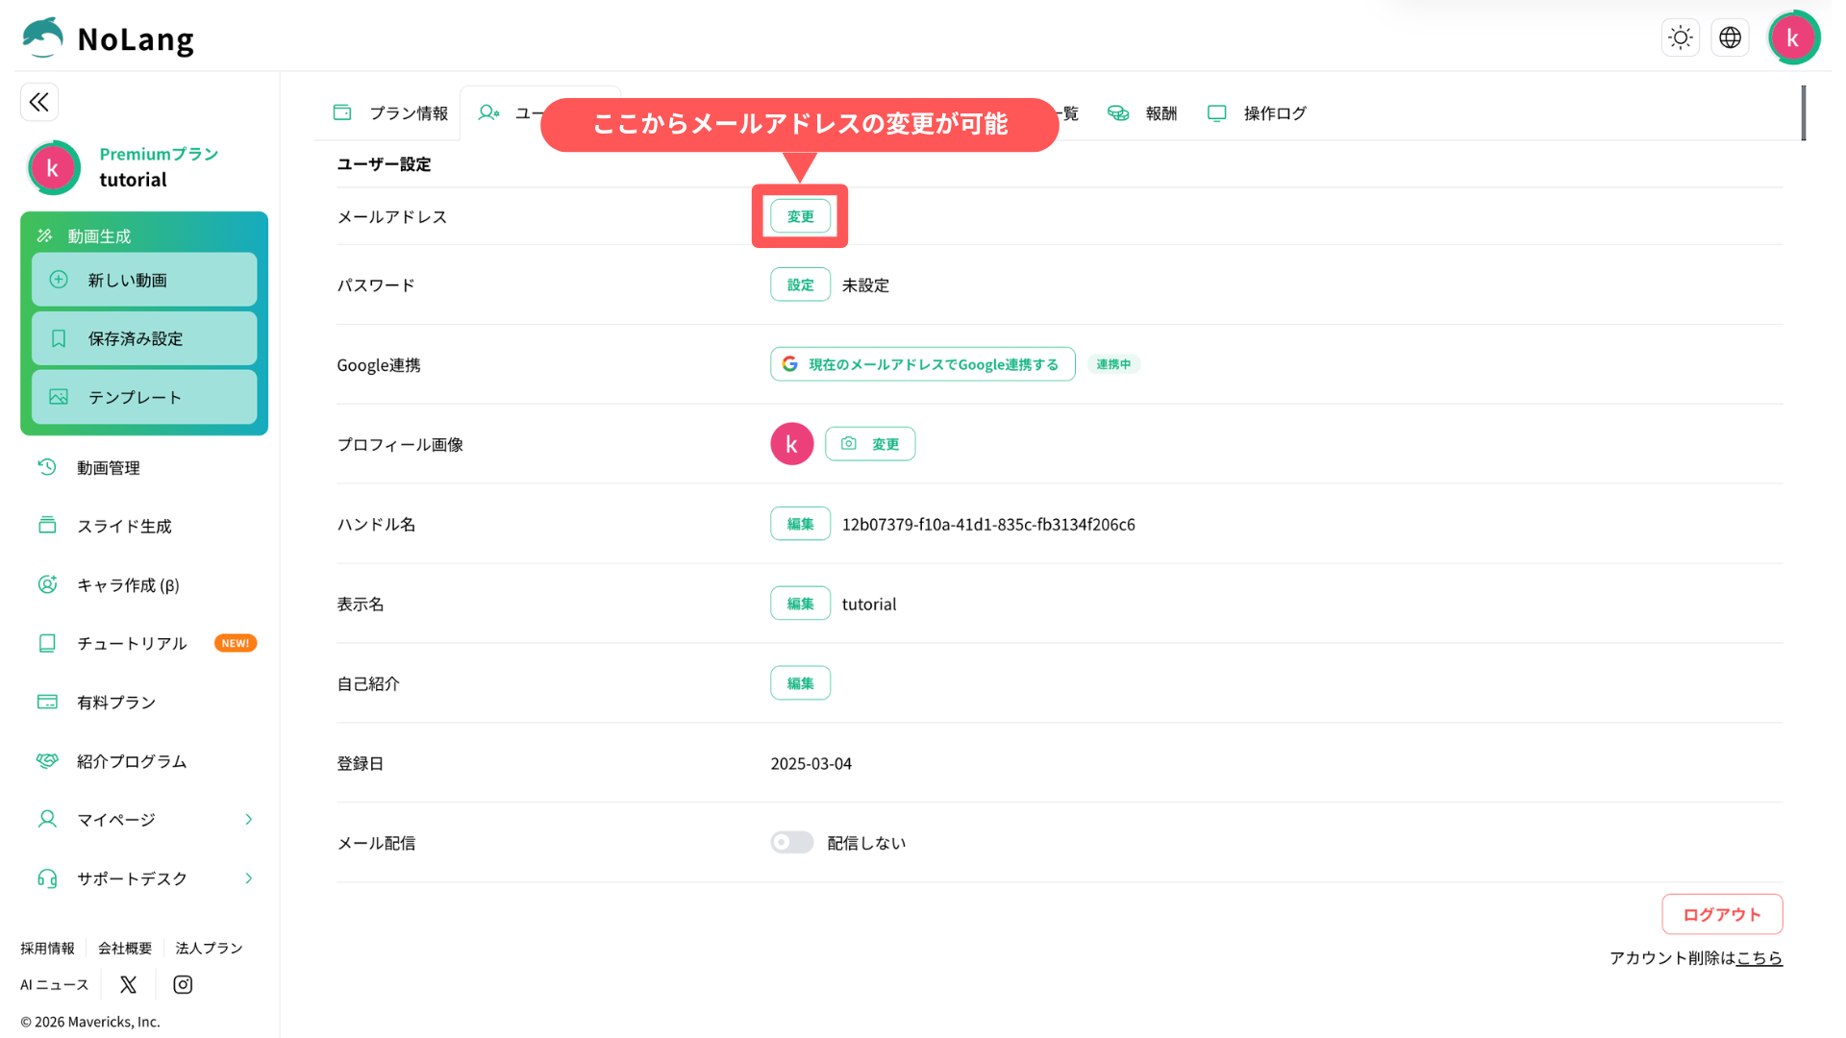
Task: Collapse the sidebar with double-chevron icon
Action: point(39,102)
